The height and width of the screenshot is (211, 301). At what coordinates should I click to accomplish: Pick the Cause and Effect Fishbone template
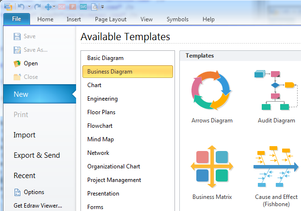click(276, 169)
